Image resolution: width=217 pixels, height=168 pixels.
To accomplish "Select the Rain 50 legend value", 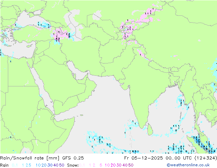I will [x=62, y=165].
